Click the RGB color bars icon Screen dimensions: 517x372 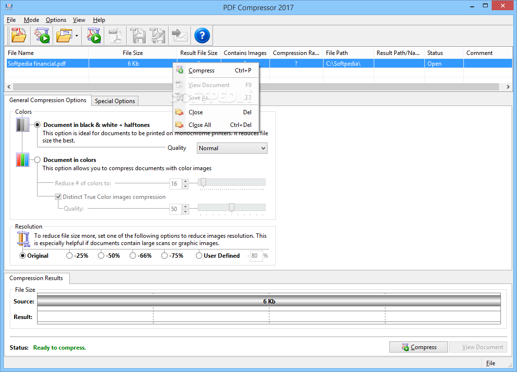coord(22,160)
